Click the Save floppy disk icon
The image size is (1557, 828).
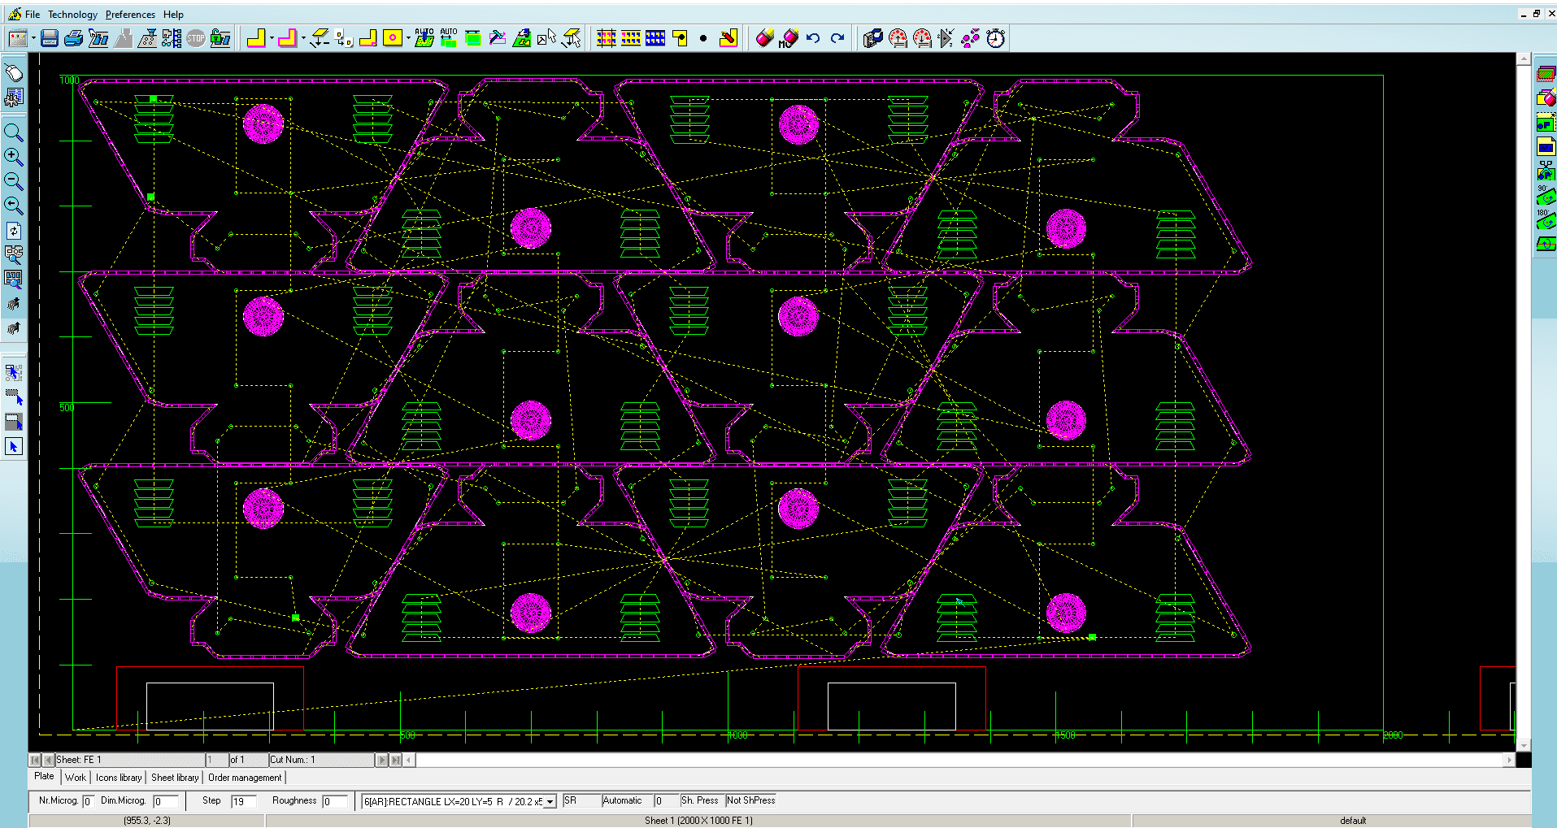click(49, 38)
